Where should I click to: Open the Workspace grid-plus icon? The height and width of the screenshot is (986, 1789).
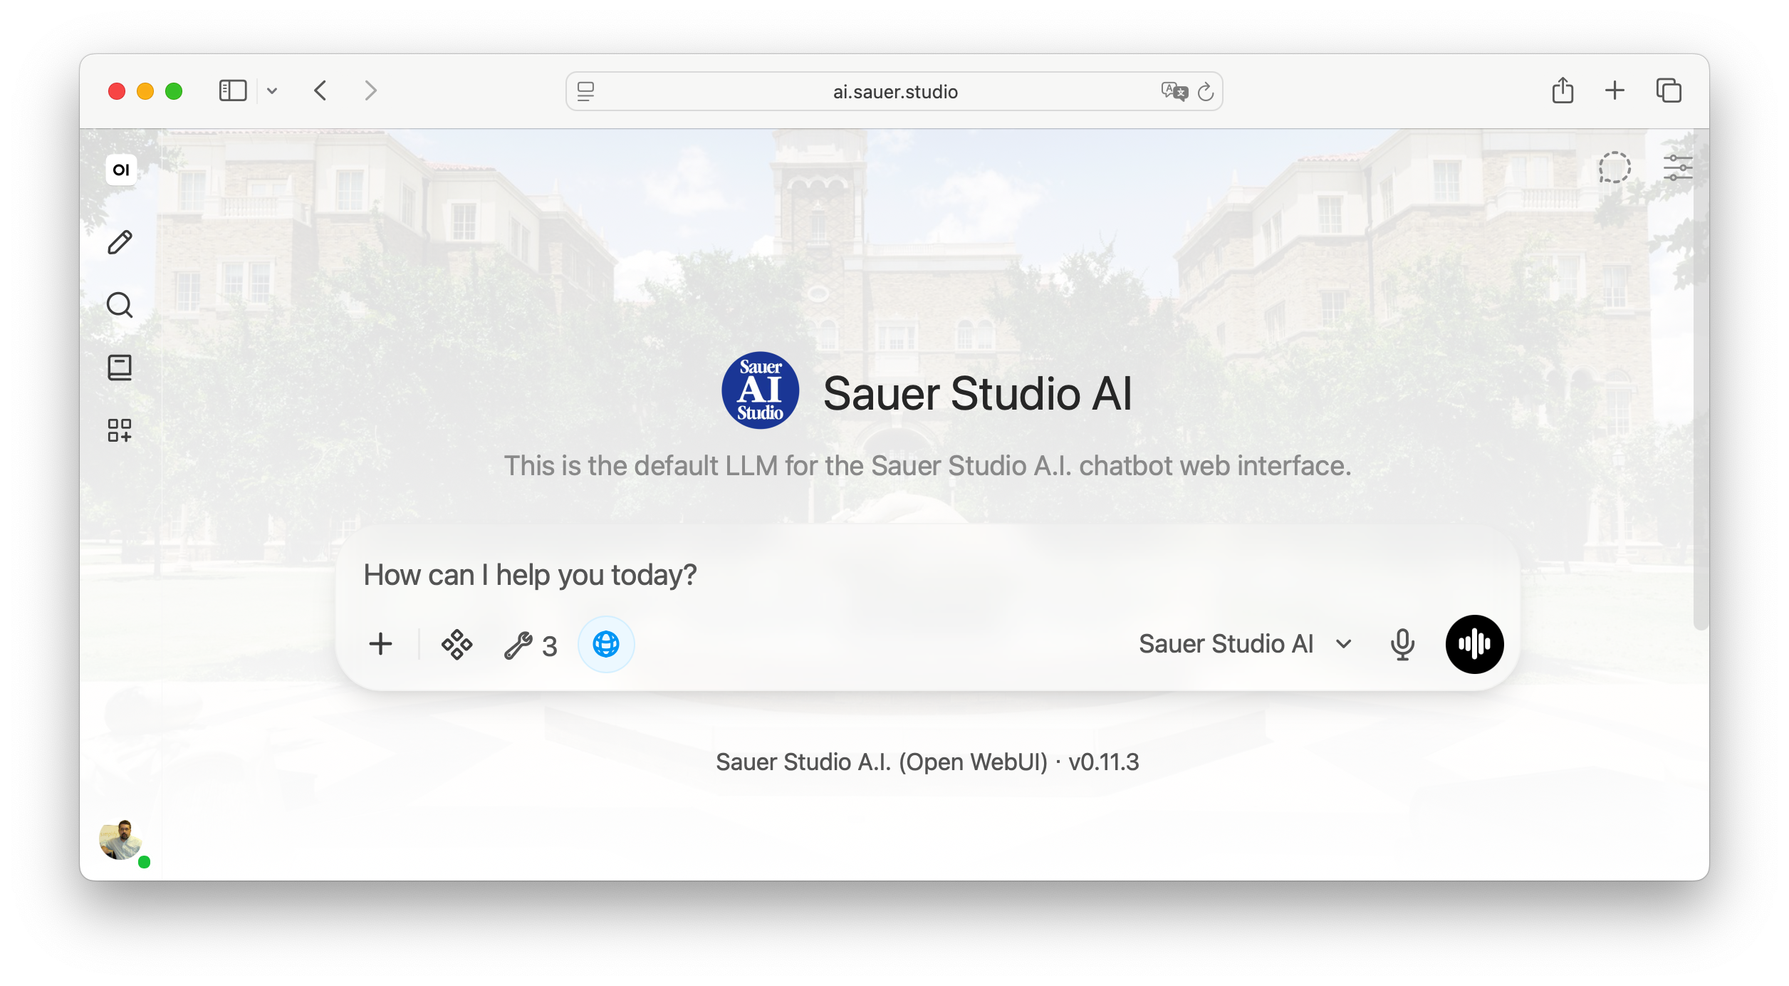click(120, 430)
